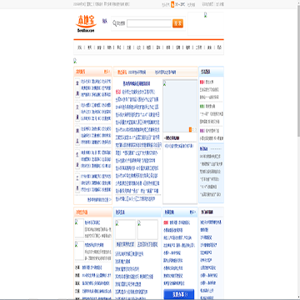Click the orange Bendibao site logo
The height and width of the screenshot is (300, 300).
pos(86,23)
